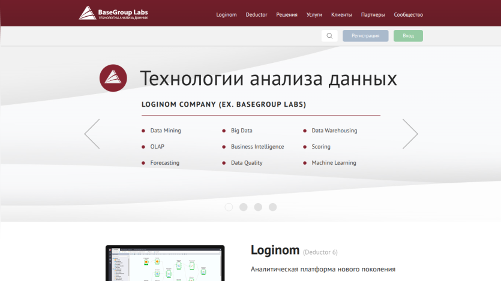501x281 pixels.
Task: Click the '(Deductor 6)' label
Action: point(320,252)
